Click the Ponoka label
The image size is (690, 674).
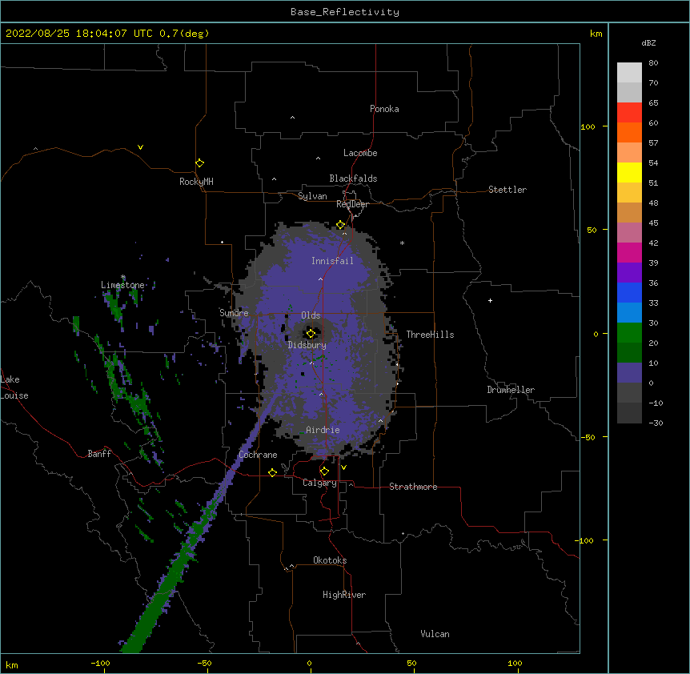[x=384, y=109]
